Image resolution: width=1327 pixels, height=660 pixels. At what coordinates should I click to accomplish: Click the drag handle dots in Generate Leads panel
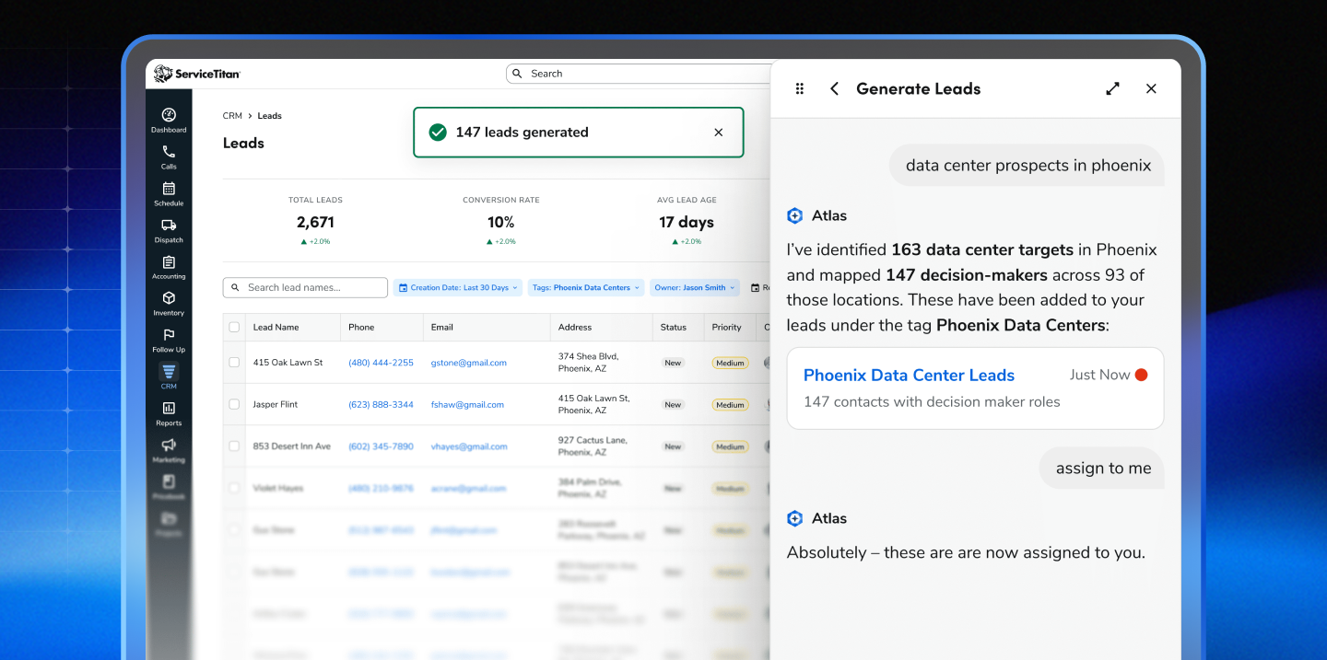point(800,88)
